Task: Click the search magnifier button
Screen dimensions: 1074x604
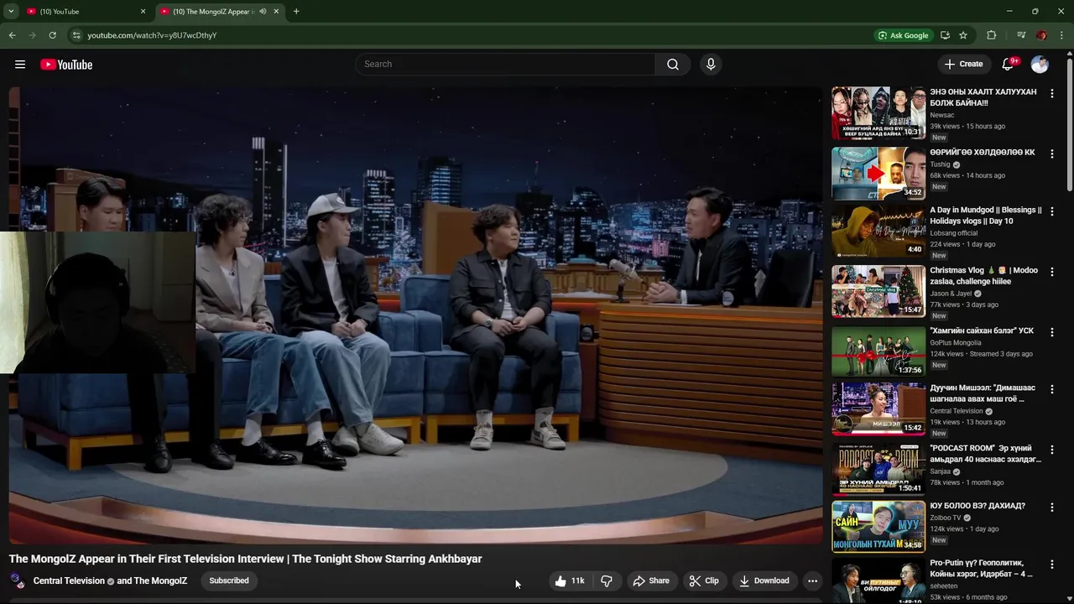Action: tap(673, 65)
